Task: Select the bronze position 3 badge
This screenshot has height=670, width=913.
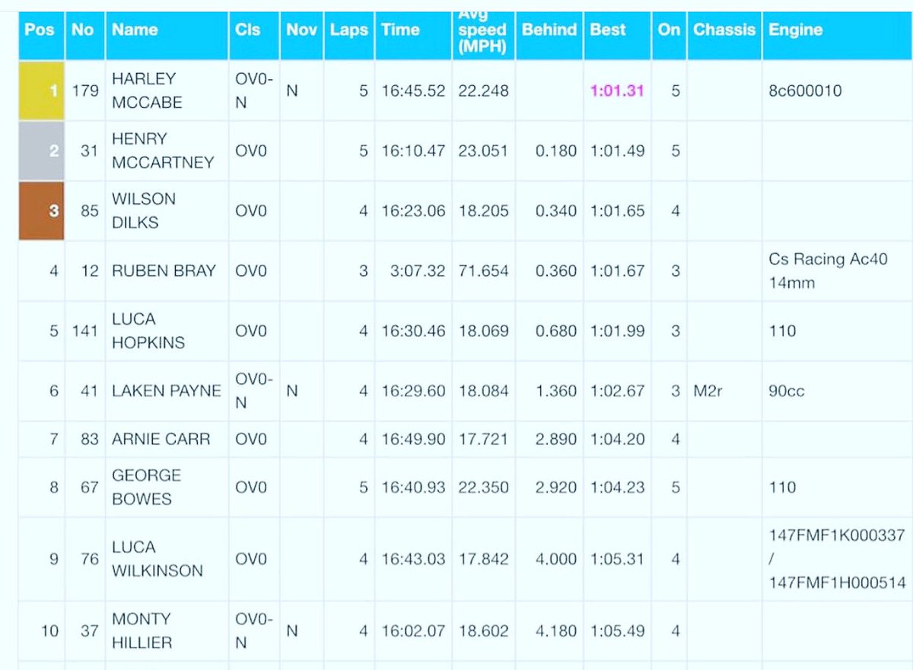Action: (42, 211)
